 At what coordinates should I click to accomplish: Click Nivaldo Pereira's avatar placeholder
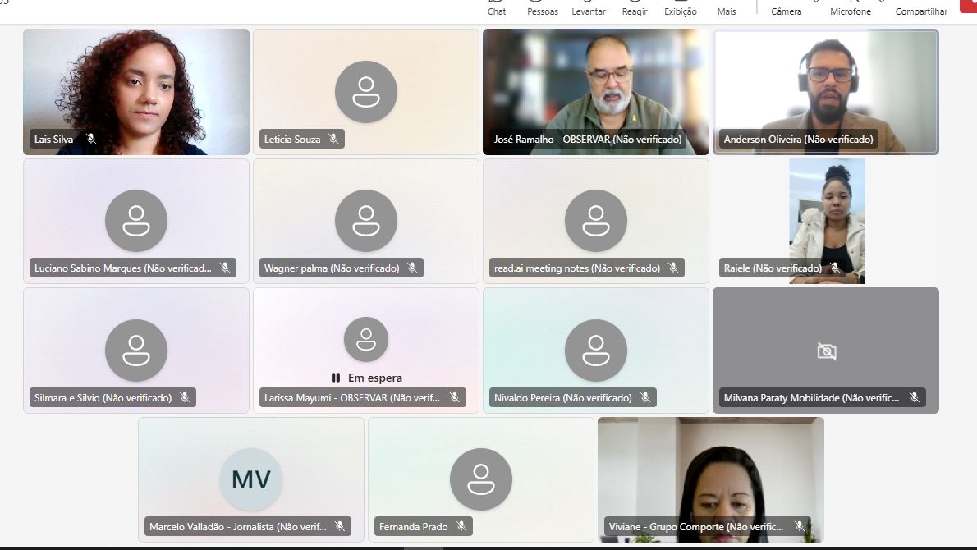click(x=596, y=350)
